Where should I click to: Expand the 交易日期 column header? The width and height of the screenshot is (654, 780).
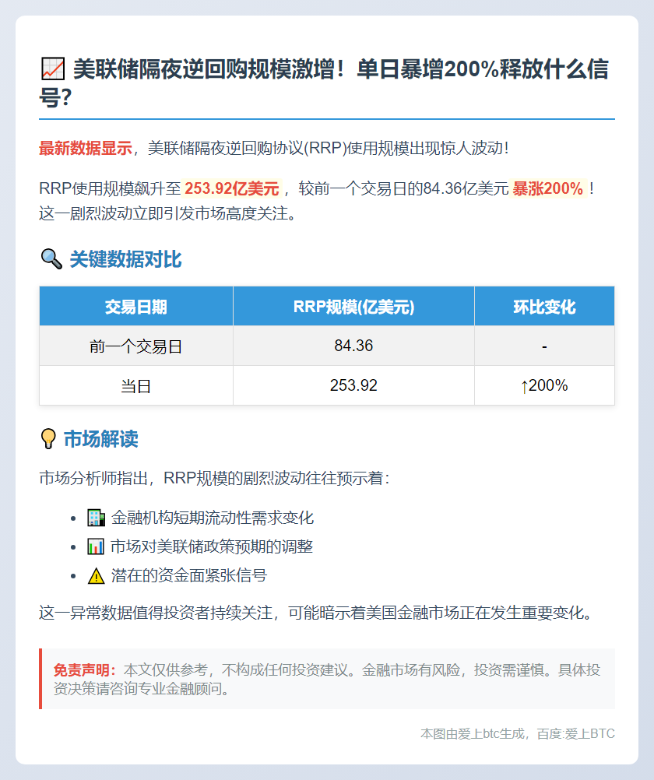click(135, 306)
